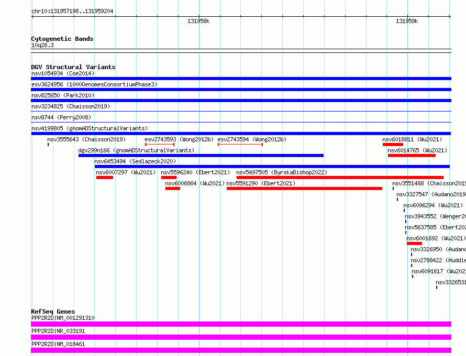This screenshot has height=356, width=466.
Task: Click nsv3327547 (Audano2019) label
Action: (431, 194)
